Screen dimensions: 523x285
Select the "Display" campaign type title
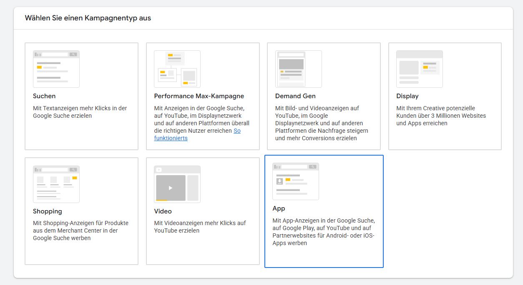pos(407,96)
